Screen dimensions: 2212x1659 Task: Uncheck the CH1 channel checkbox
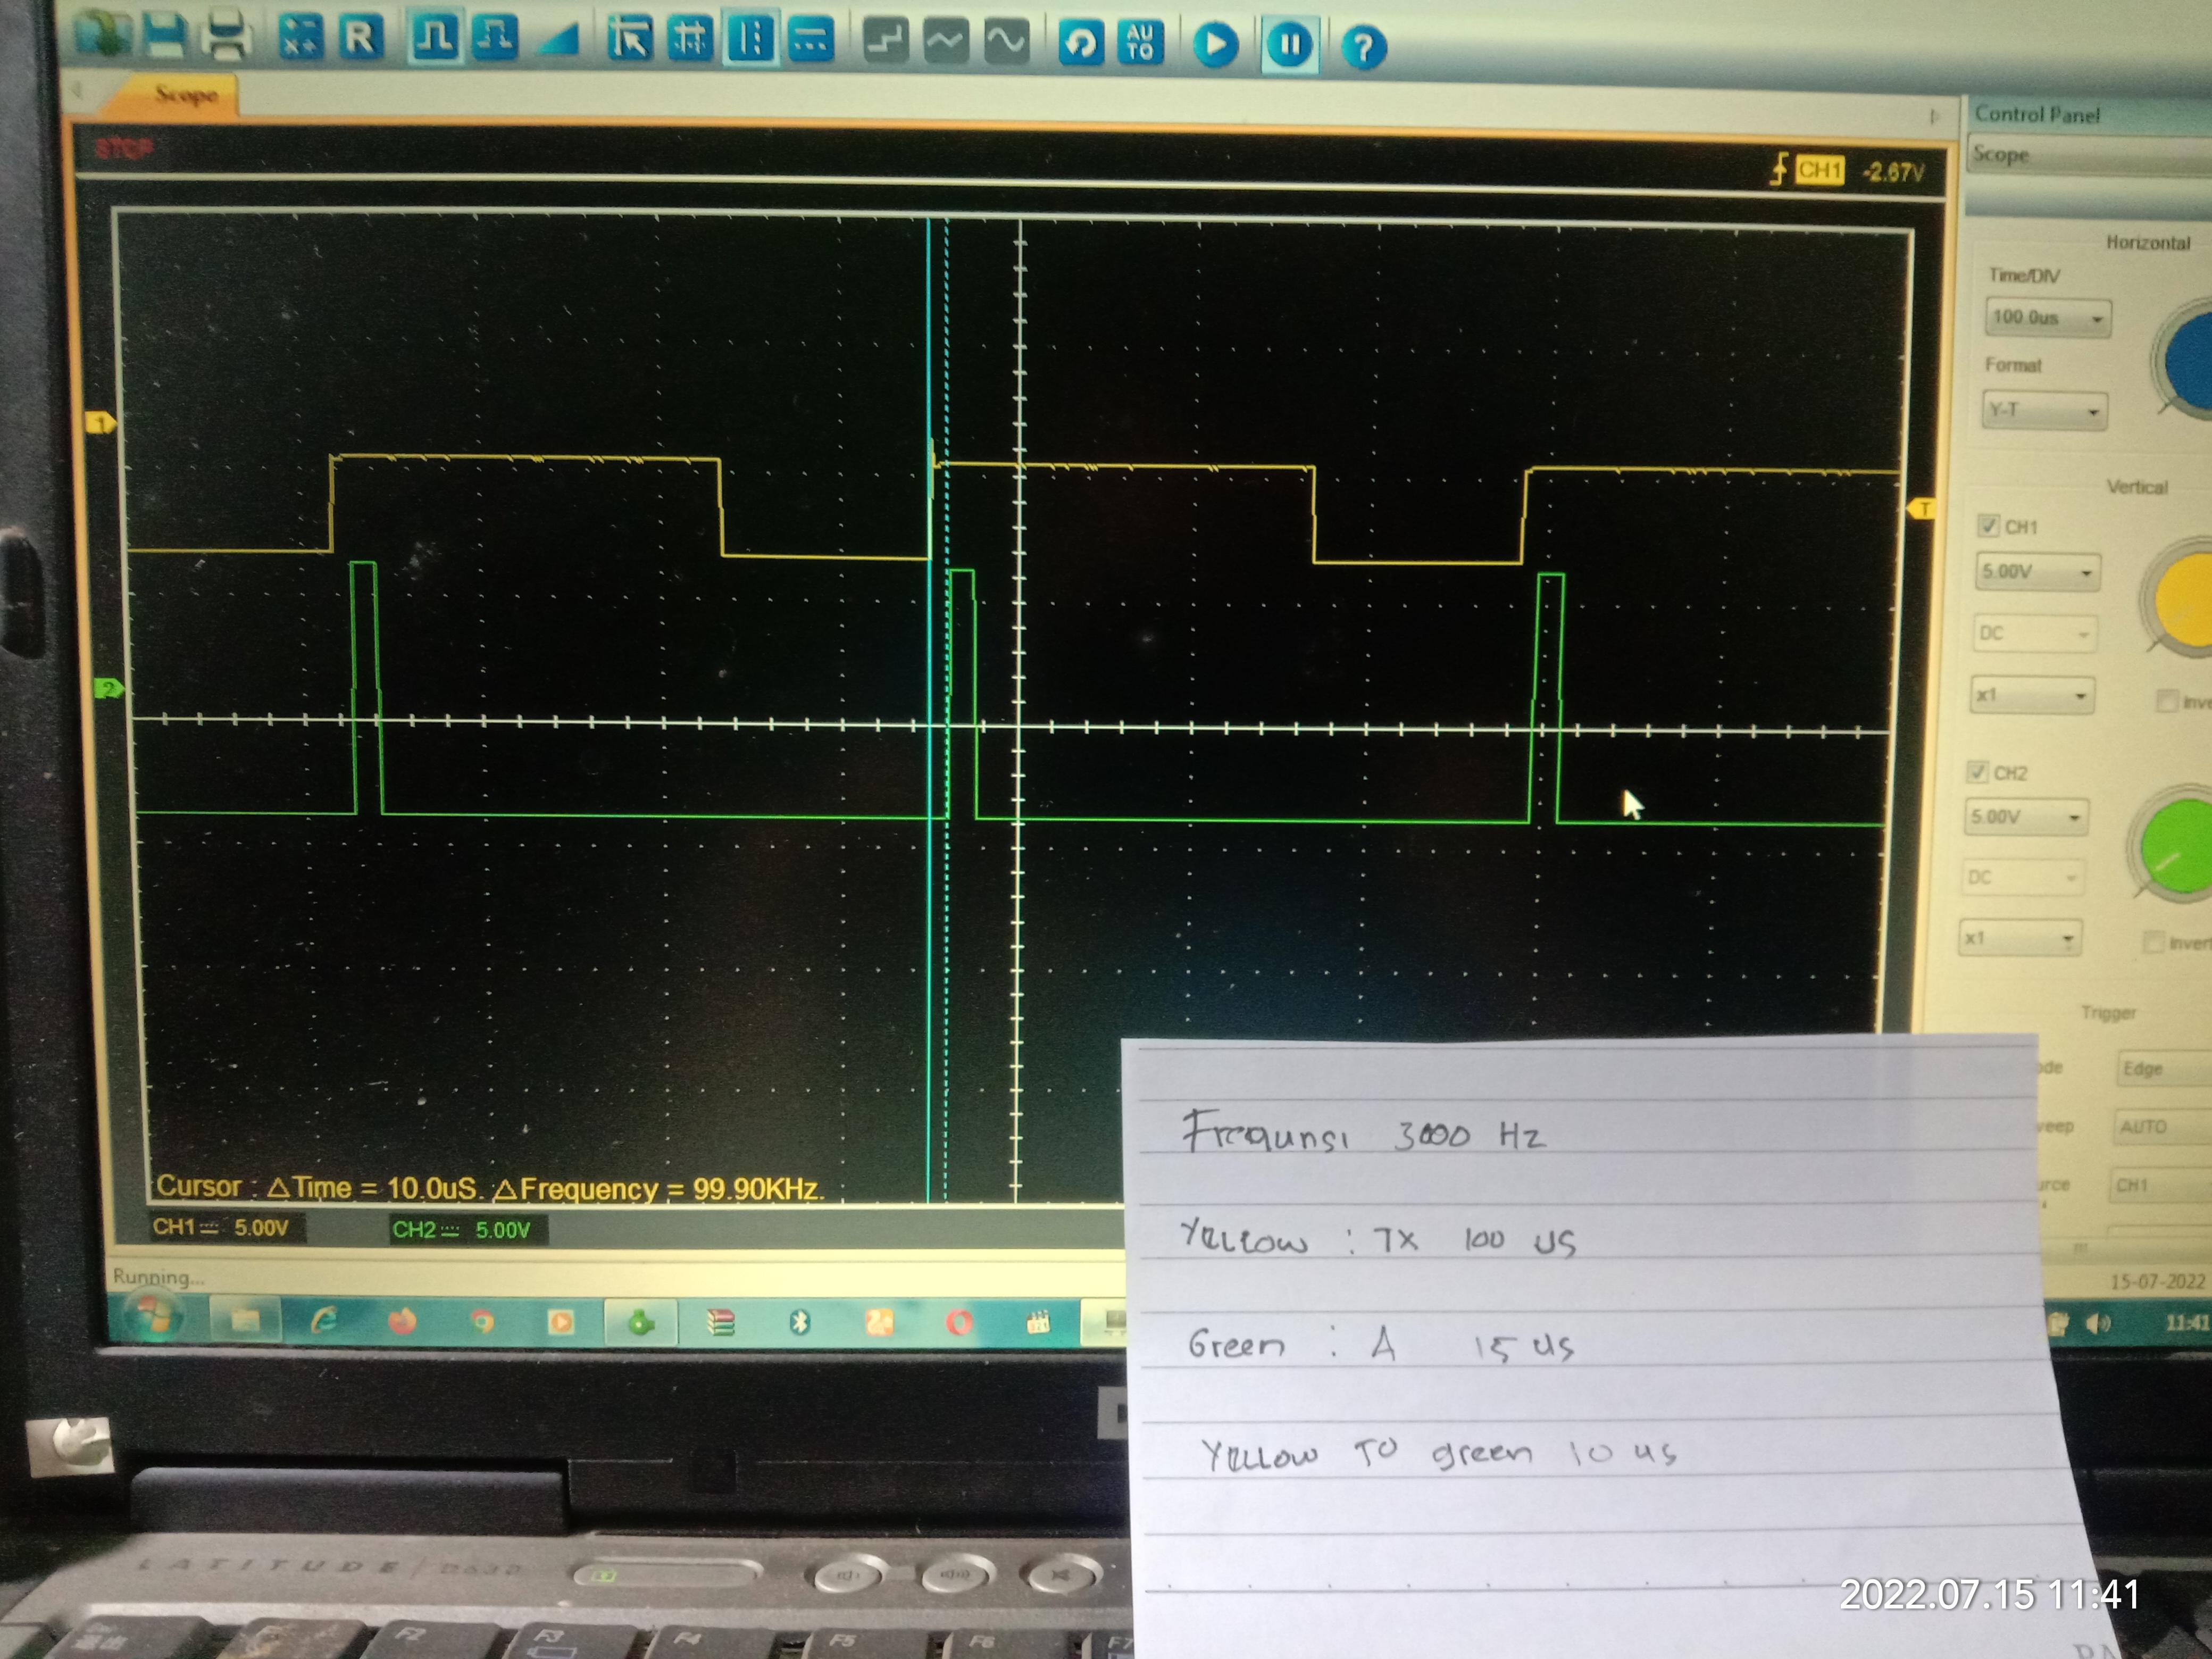click(x=1988, y=525)
